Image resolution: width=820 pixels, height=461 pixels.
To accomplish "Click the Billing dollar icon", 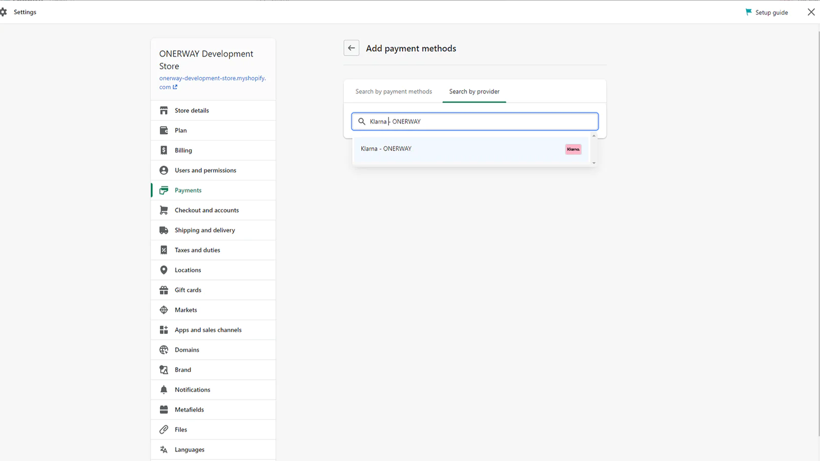I will (164, 151).
